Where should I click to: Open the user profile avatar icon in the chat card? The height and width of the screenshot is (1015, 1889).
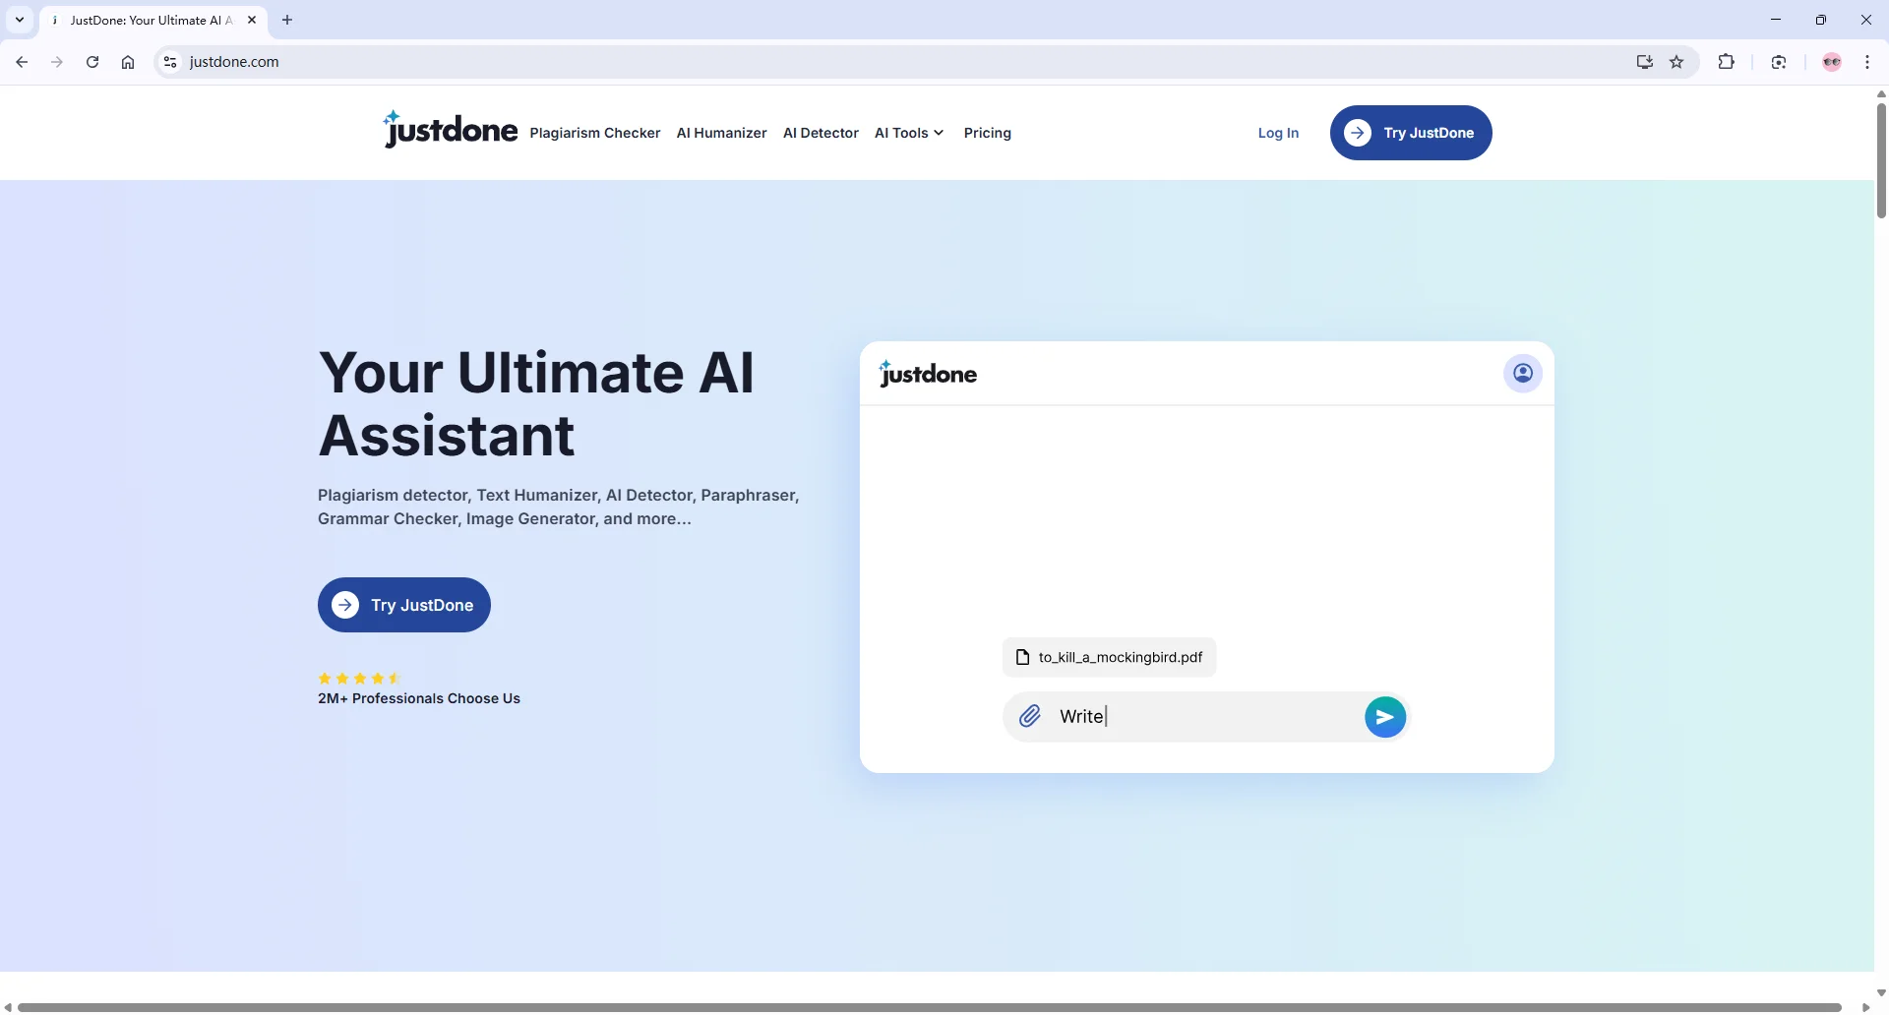coord(1522,374)
